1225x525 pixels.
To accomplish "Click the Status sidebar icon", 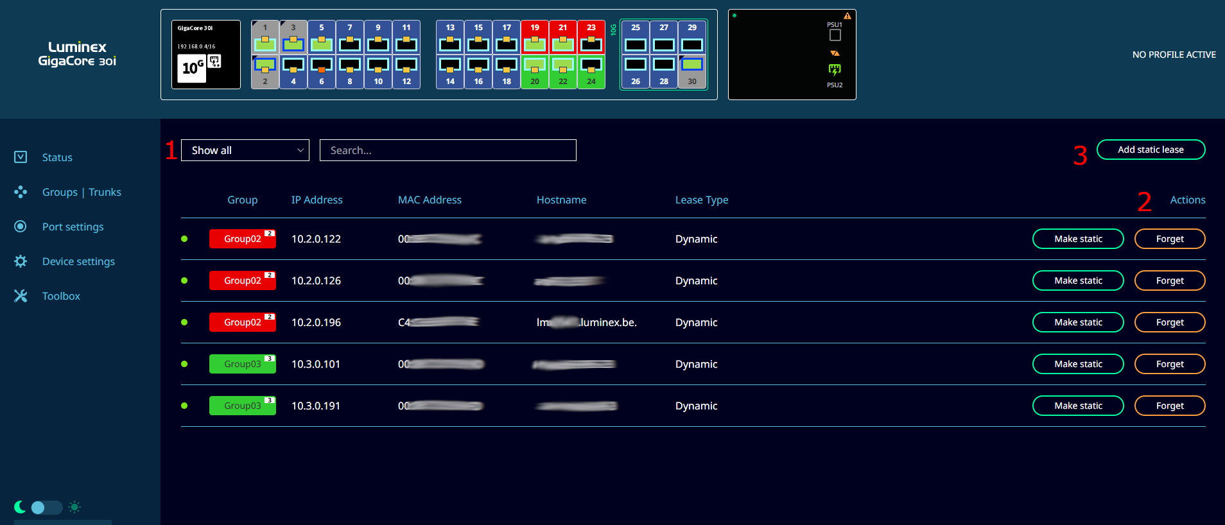I will pyautogui.click(x=21, y=157).
